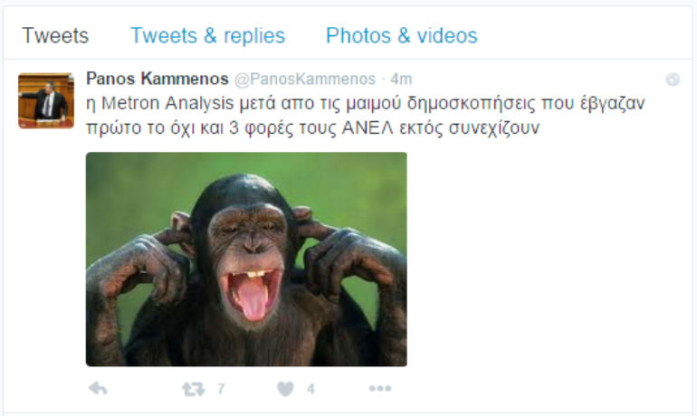View the retweet count of 7
Image resolution: width=697 pixels, height=416 pixels.
(221, 390)
